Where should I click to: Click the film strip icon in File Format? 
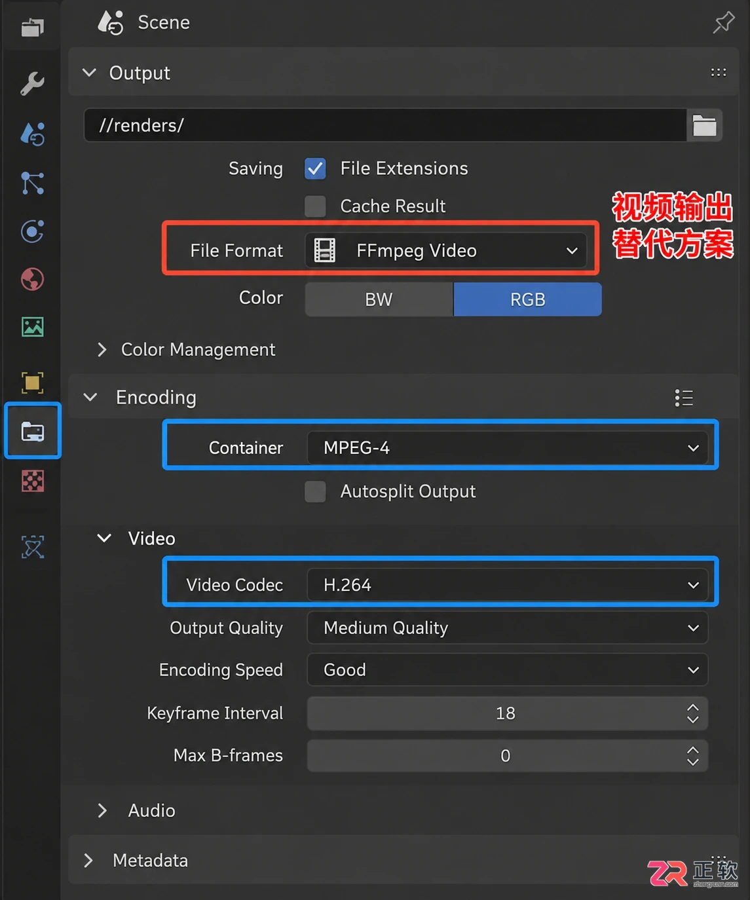click(324, 250)
